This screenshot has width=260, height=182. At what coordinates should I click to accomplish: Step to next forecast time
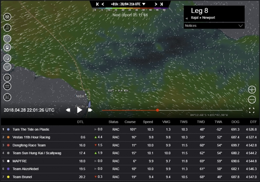tap(156, 4)
